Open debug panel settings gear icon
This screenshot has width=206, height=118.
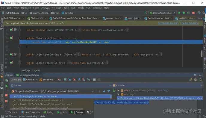point(195,75)
